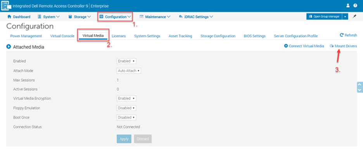Image resolution: width=363 pixels, height=153 pixels.
Task: Click the iDRAC server logo icon
Action: click(6, 6)
